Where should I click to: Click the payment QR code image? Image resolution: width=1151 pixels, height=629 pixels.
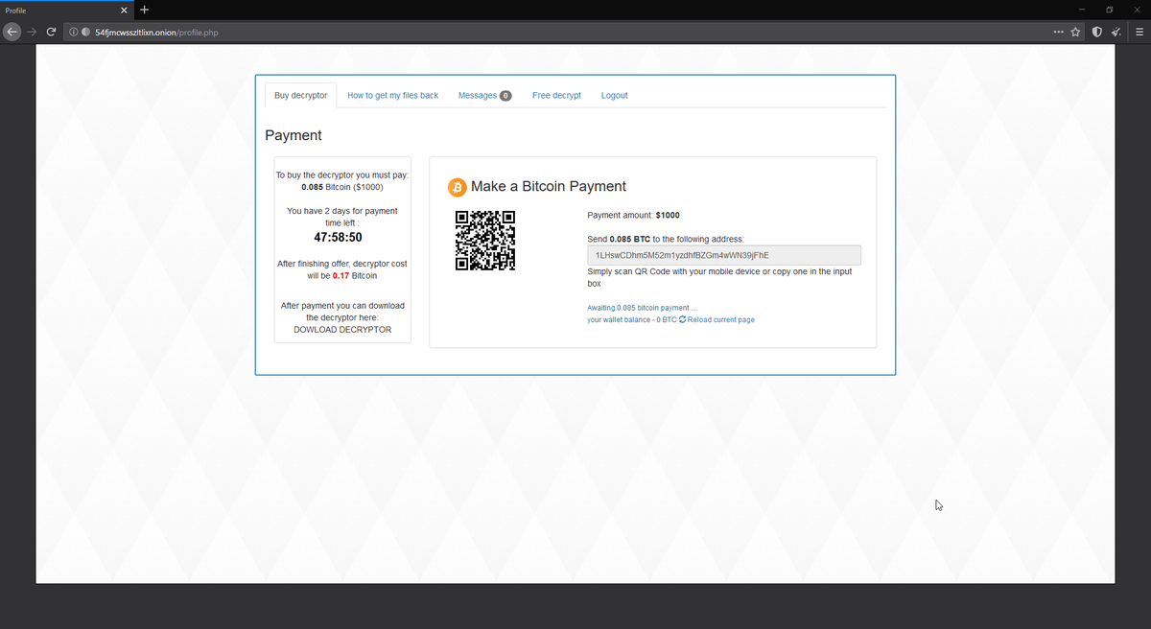(x=485, y=240)
